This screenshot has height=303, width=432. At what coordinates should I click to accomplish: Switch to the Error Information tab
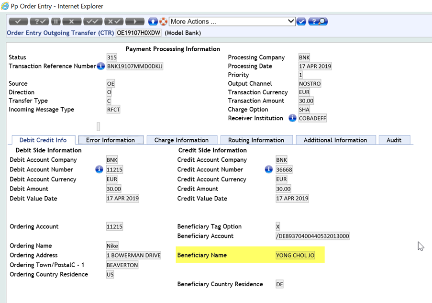pyautogui.click(x=111, y=140)
